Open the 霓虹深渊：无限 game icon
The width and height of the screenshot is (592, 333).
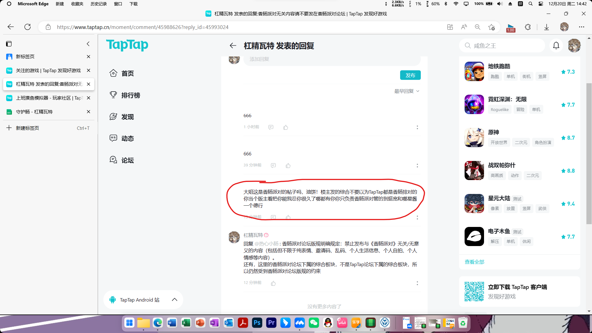474,105
